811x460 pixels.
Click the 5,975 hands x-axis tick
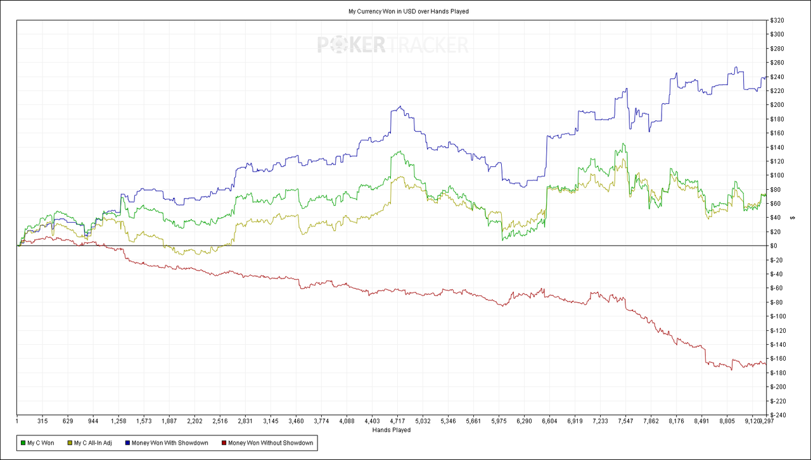click(x=499, y=421)
